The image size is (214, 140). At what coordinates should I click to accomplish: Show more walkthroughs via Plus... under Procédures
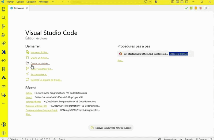[x=120, y=61]
